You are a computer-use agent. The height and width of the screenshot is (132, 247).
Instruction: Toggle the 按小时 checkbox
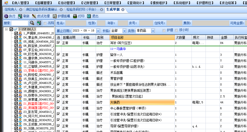[177, 30]
